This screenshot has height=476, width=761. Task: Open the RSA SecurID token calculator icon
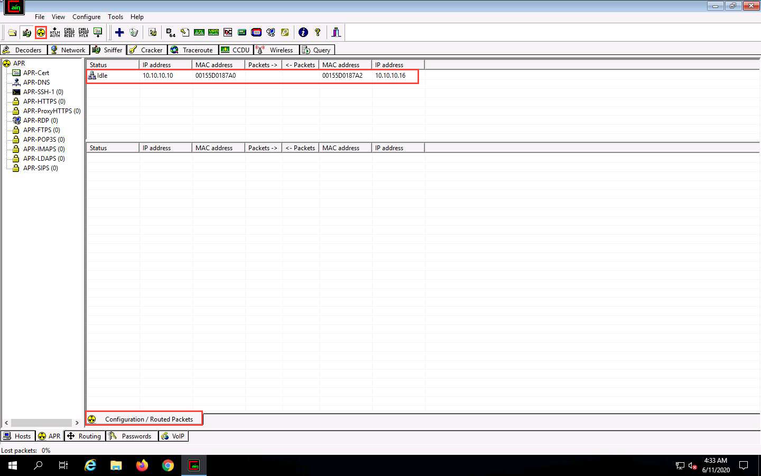tap(256, 33)
